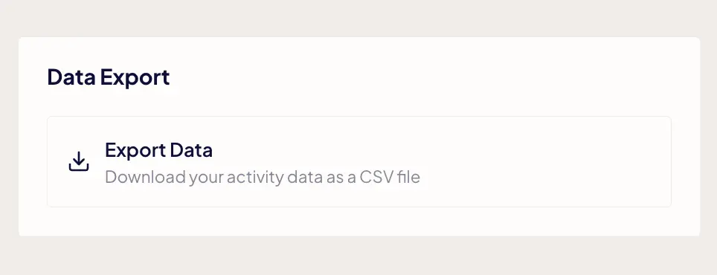Click the word 'file' ending the description
The width and height of the screenshot is (717, 275).
tap(408, 176)
